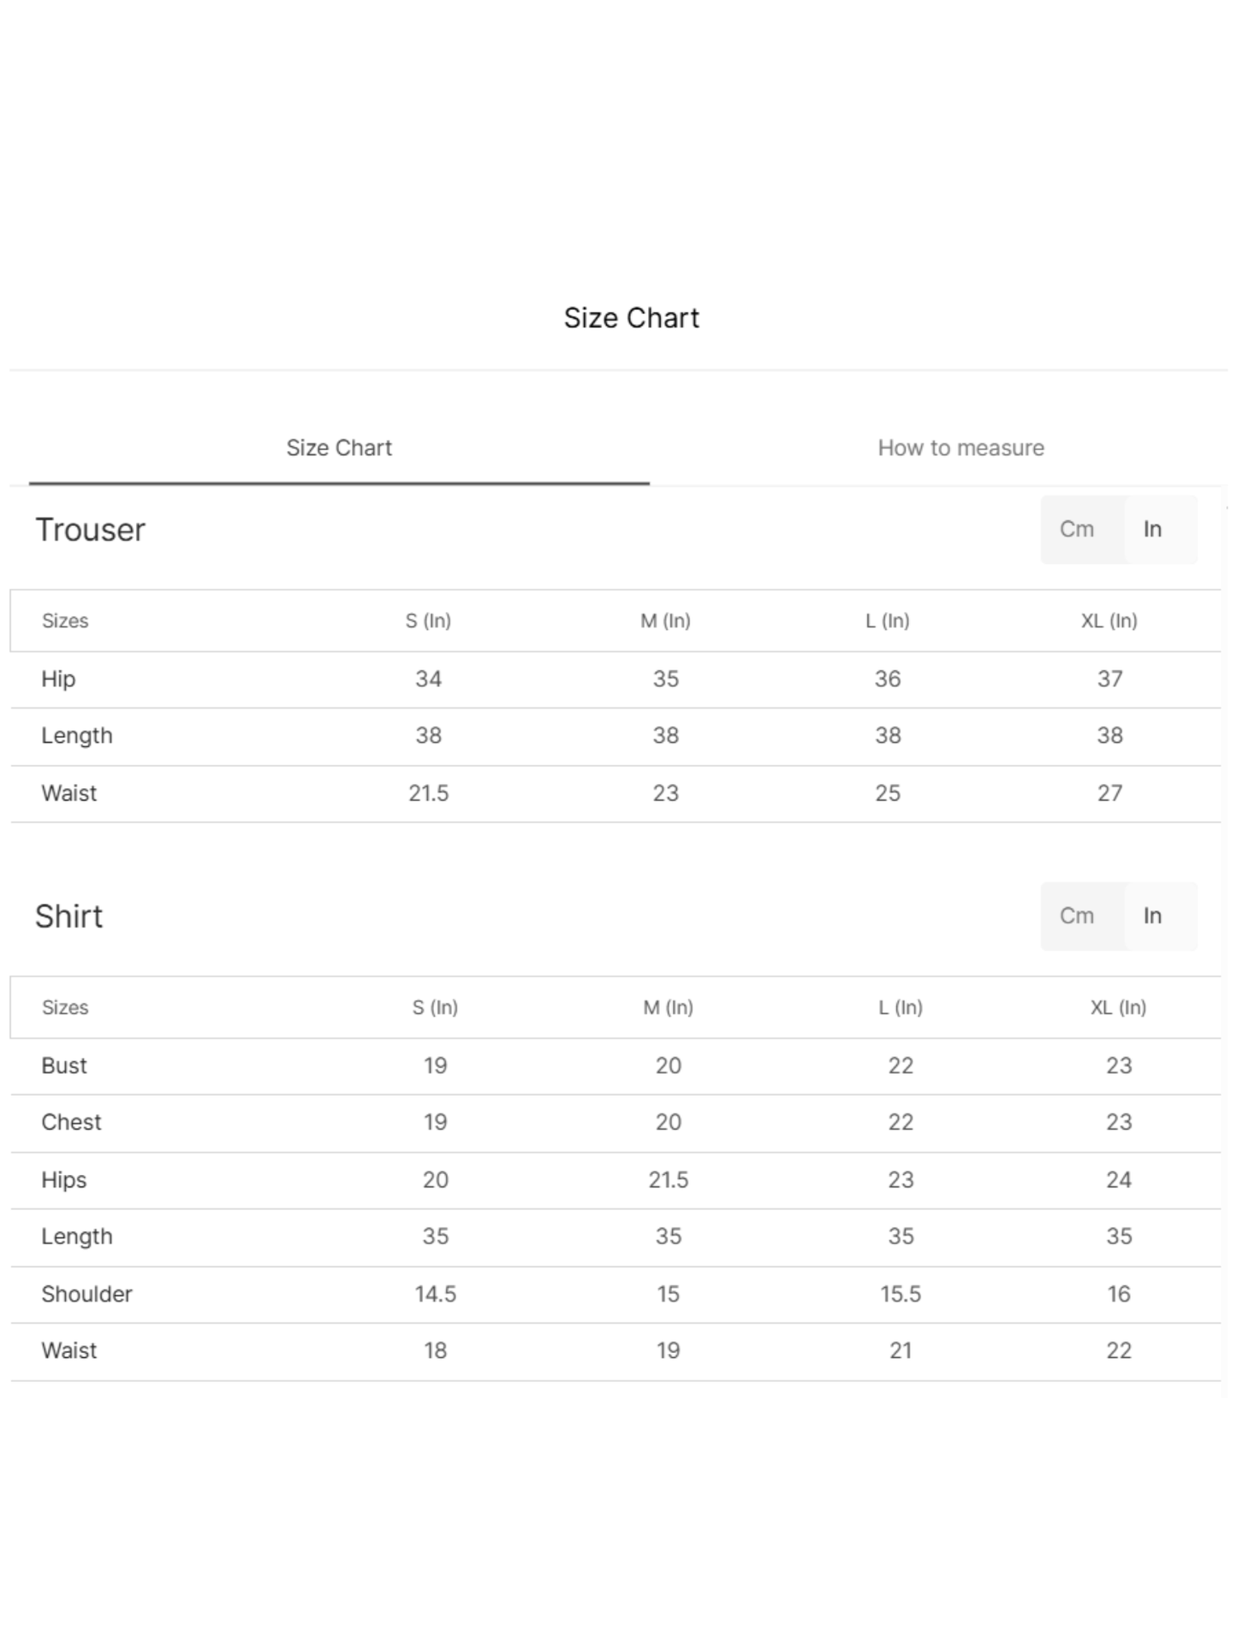Screen dimensions: 1237x1649
Task: Switch to the How to measure tab
Action: (x=960, y=448)
